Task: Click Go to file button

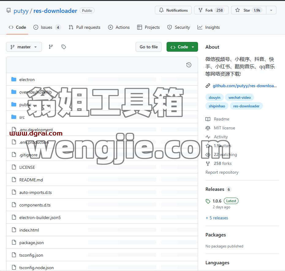Action: (x=148, y=47)
